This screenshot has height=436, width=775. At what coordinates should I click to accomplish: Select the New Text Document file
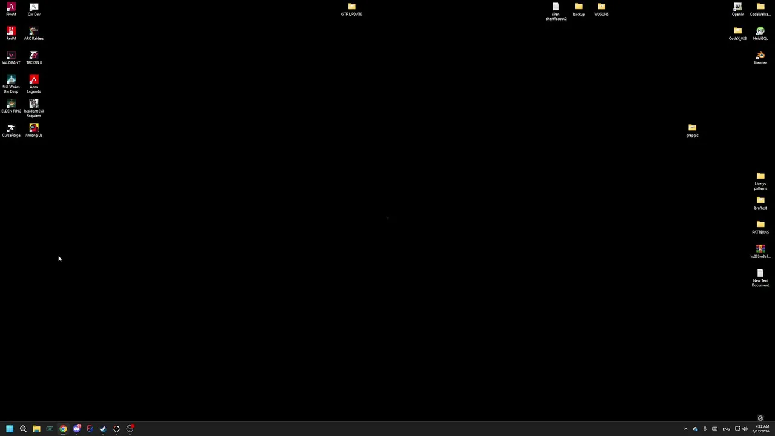click(760, 278)
